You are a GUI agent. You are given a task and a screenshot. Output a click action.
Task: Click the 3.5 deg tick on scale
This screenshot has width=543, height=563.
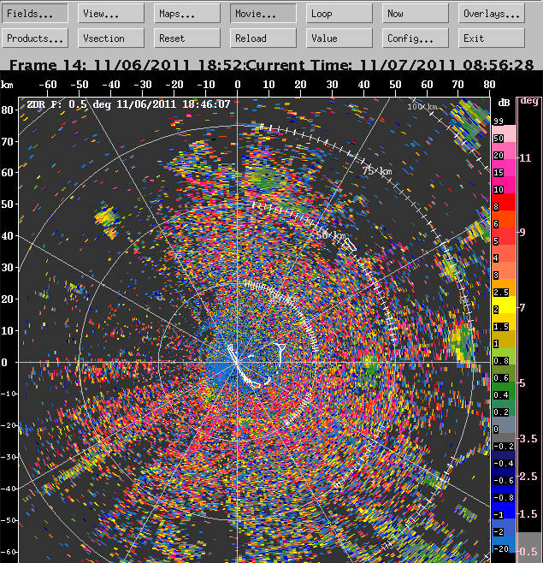pos(528,438)
